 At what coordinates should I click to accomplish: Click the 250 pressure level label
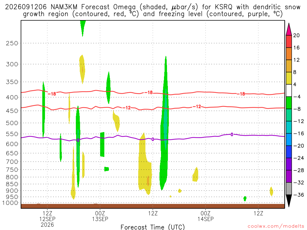click(x=12, y=43)
